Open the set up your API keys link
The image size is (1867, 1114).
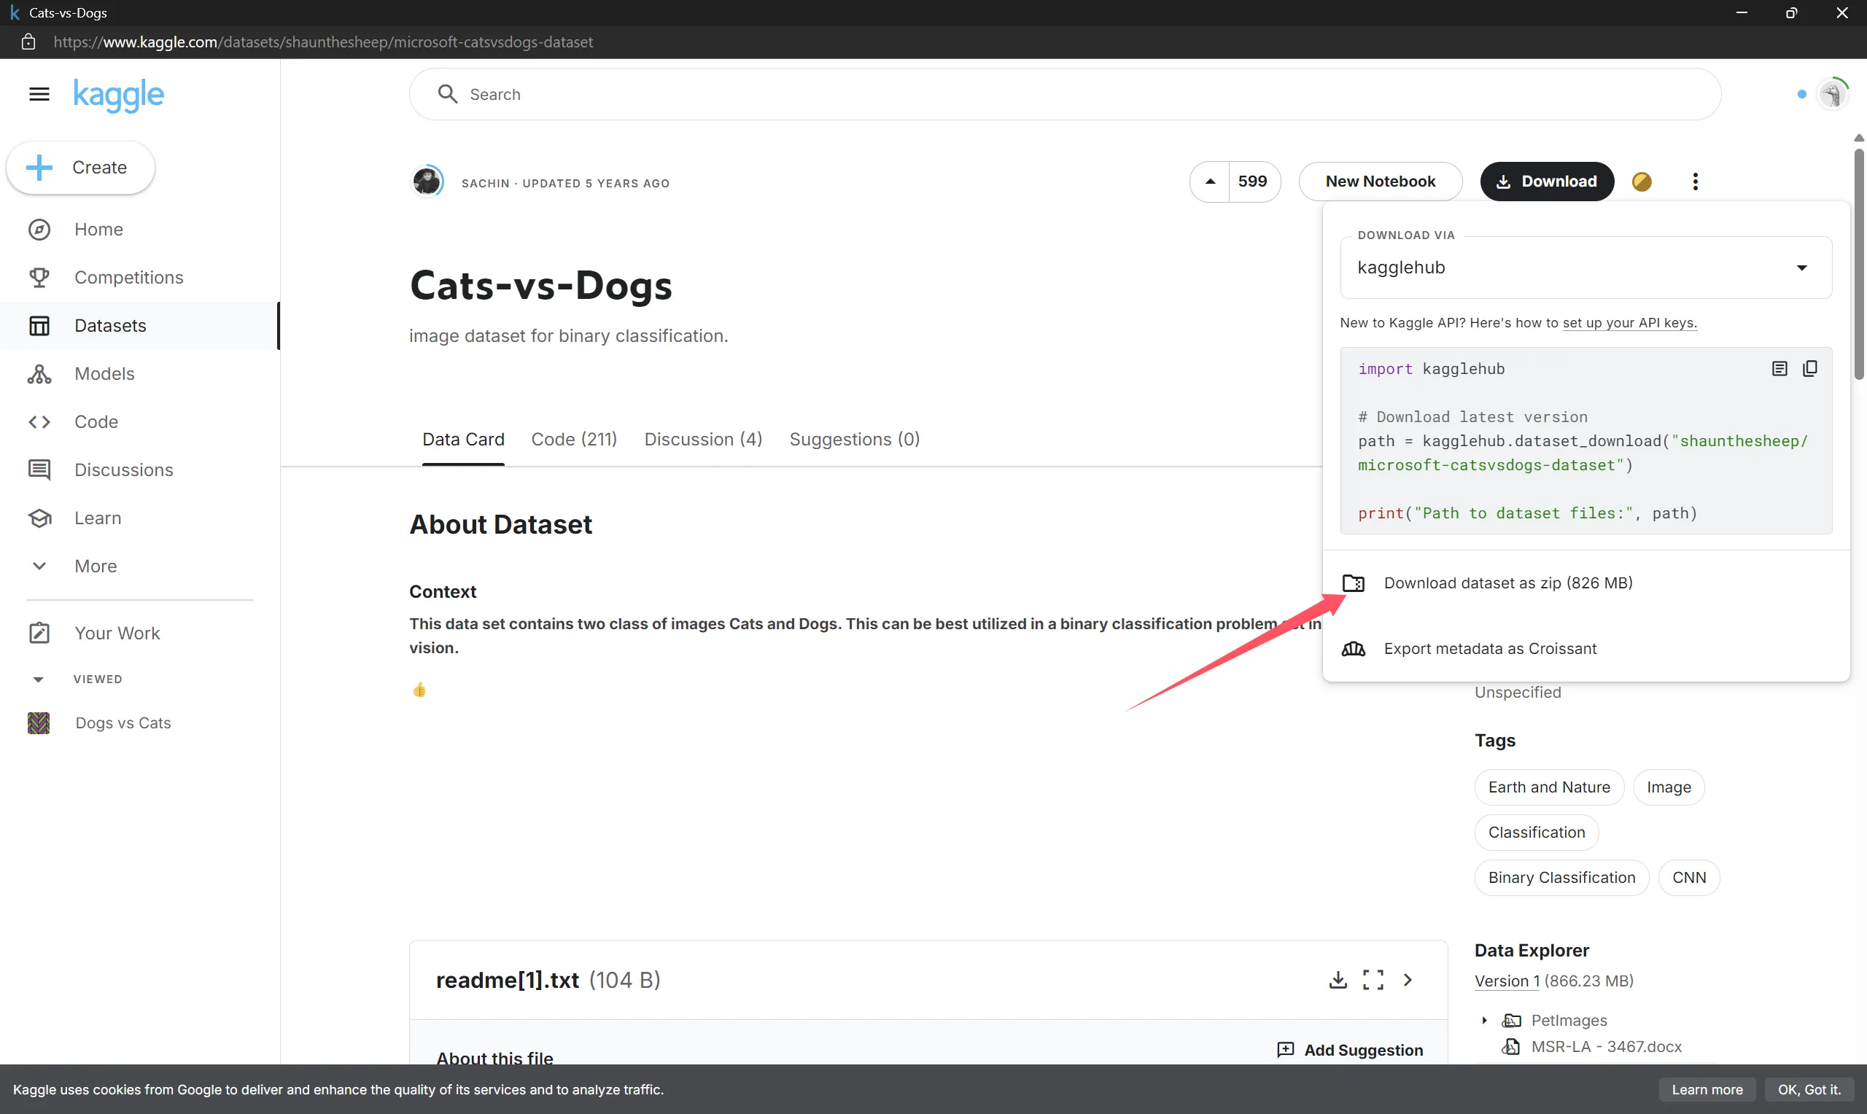tap(1629, 323)
